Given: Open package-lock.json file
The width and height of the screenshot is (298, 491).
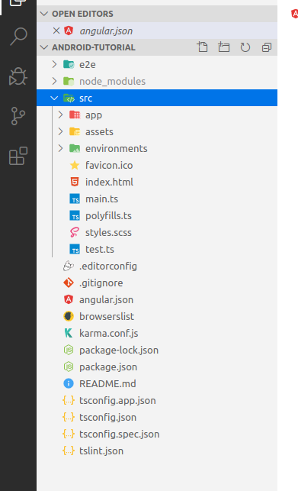Looking at the screenshot, I should tap(119, 350).
